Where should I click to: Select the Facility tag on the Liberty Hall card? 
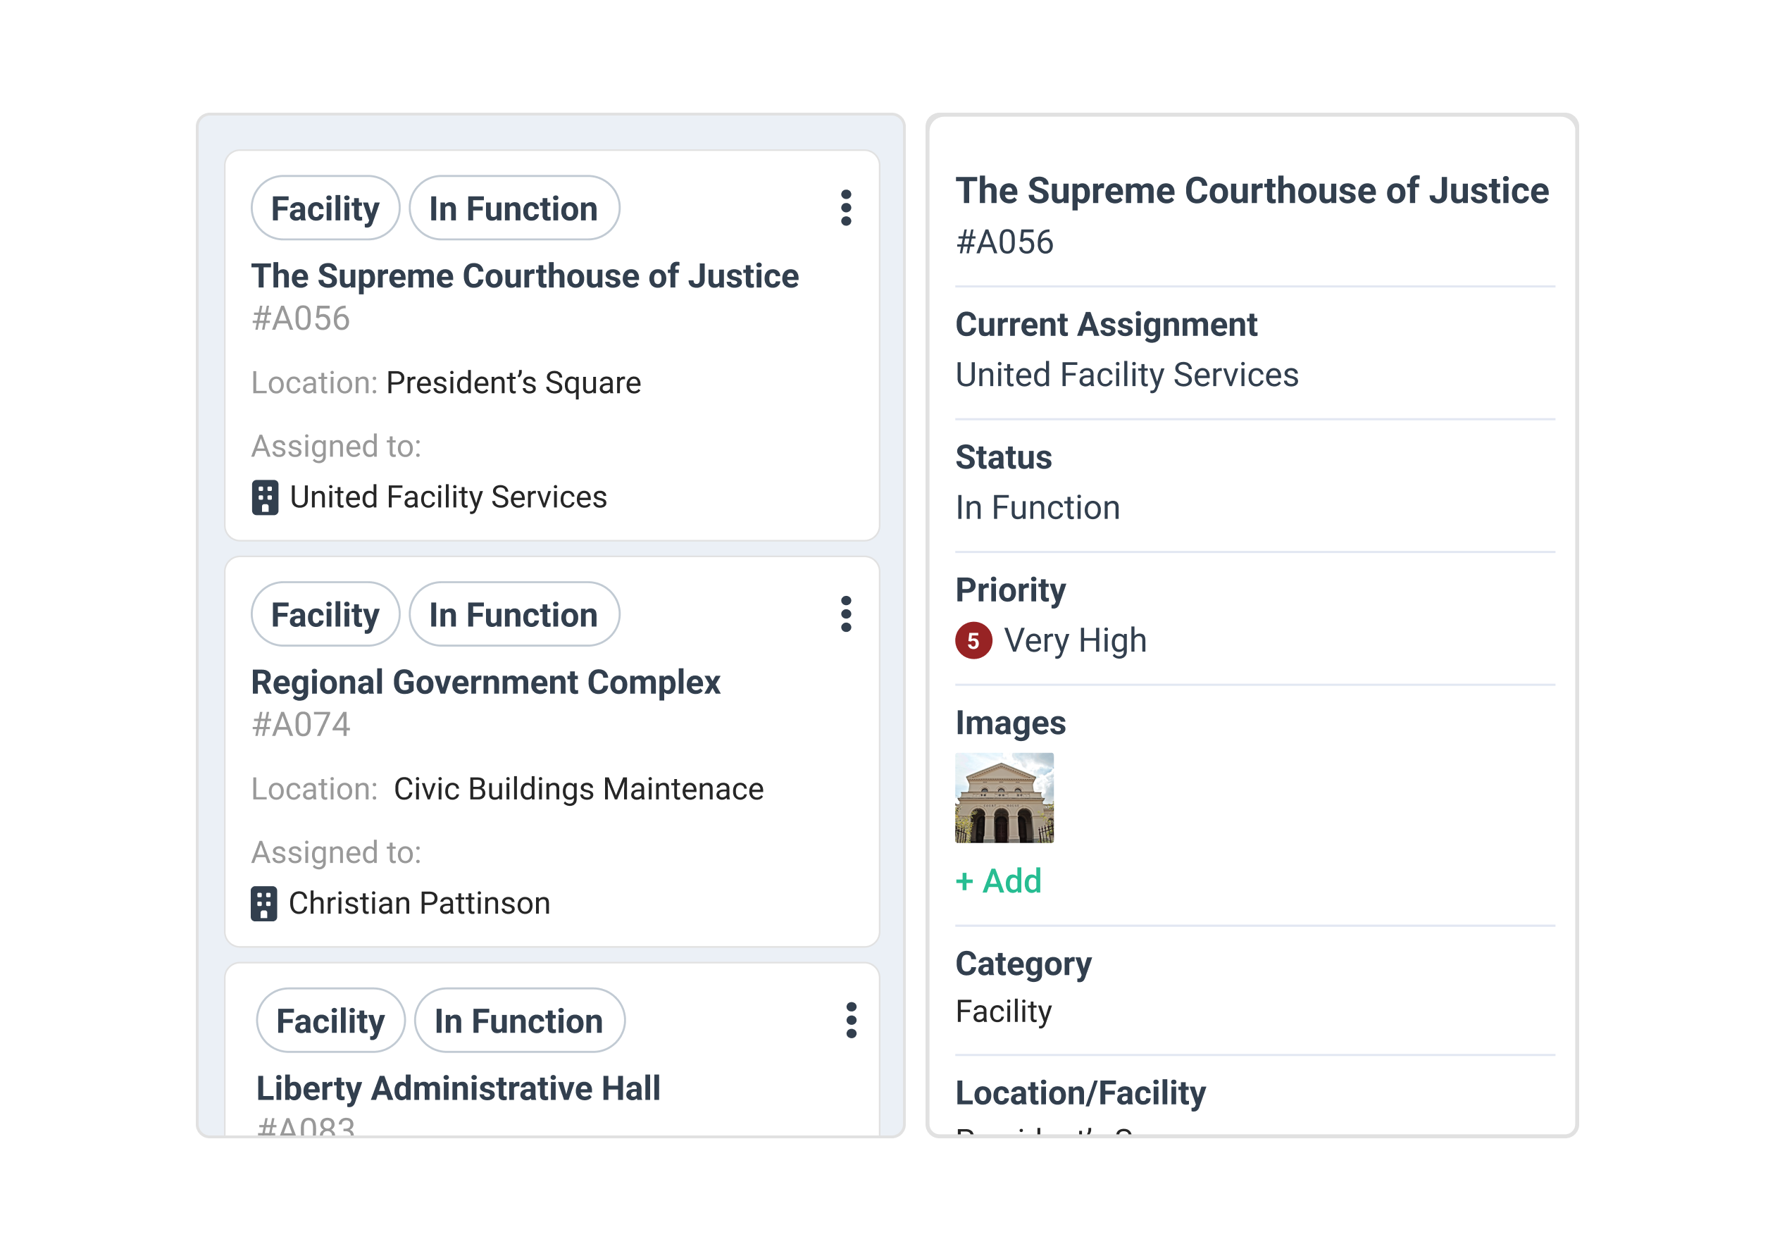(330, 1021)
